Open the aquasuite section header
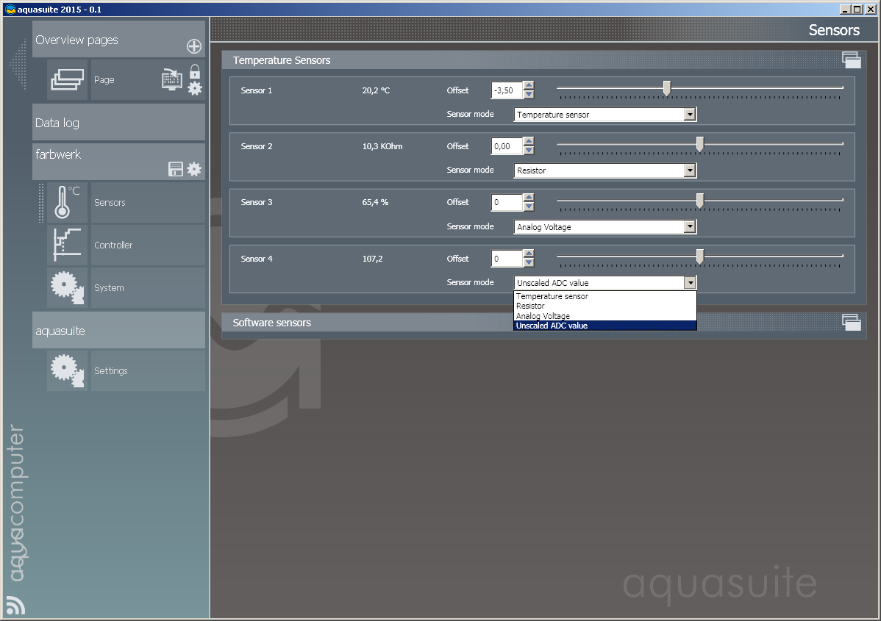Viewport: 881px width, 621px height. tap(118, 330)
